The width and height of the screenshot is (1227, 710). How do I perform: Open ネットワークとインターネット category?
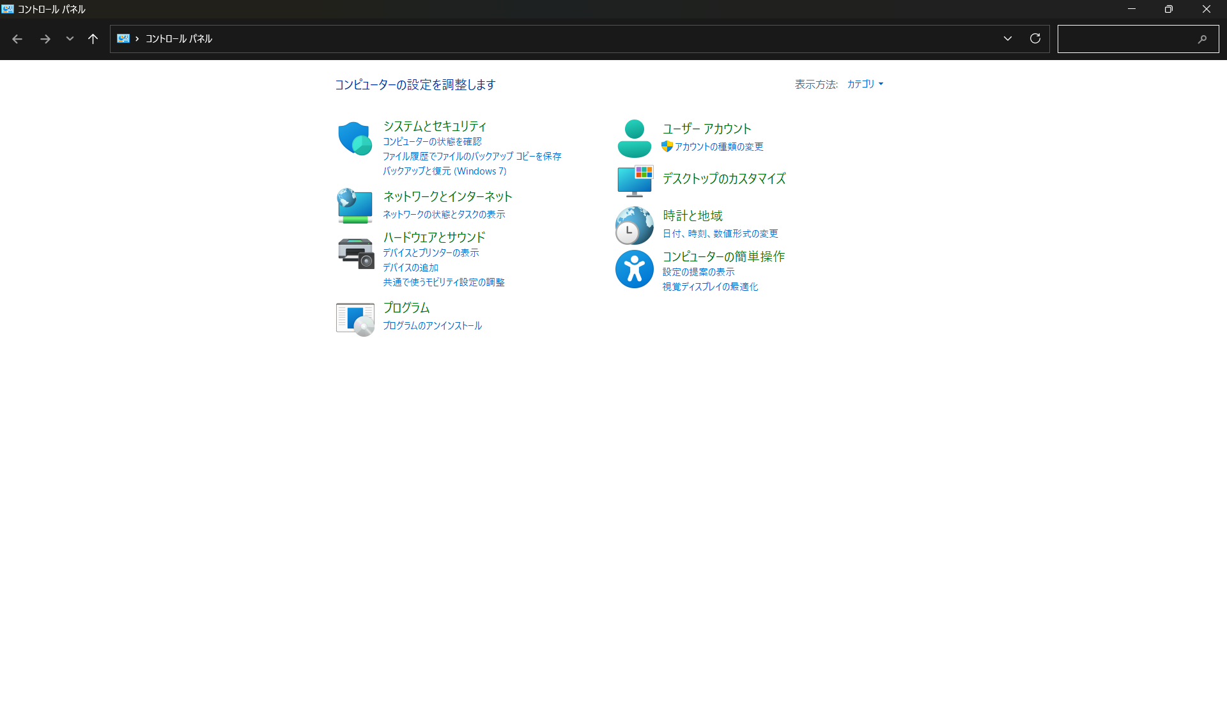(x=447, y=196)
